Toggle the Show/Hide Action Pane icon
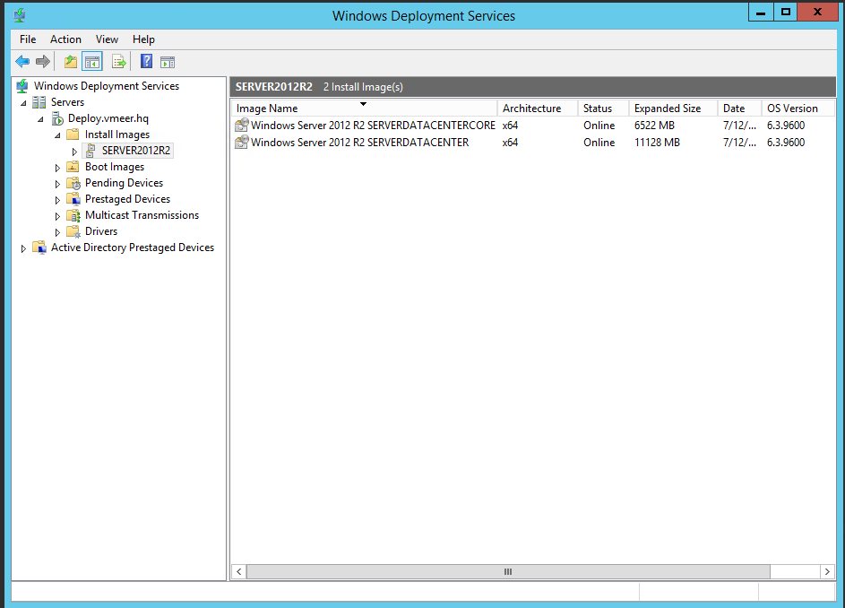Screen dimensions: 845x608 click(x=167, y=61)
